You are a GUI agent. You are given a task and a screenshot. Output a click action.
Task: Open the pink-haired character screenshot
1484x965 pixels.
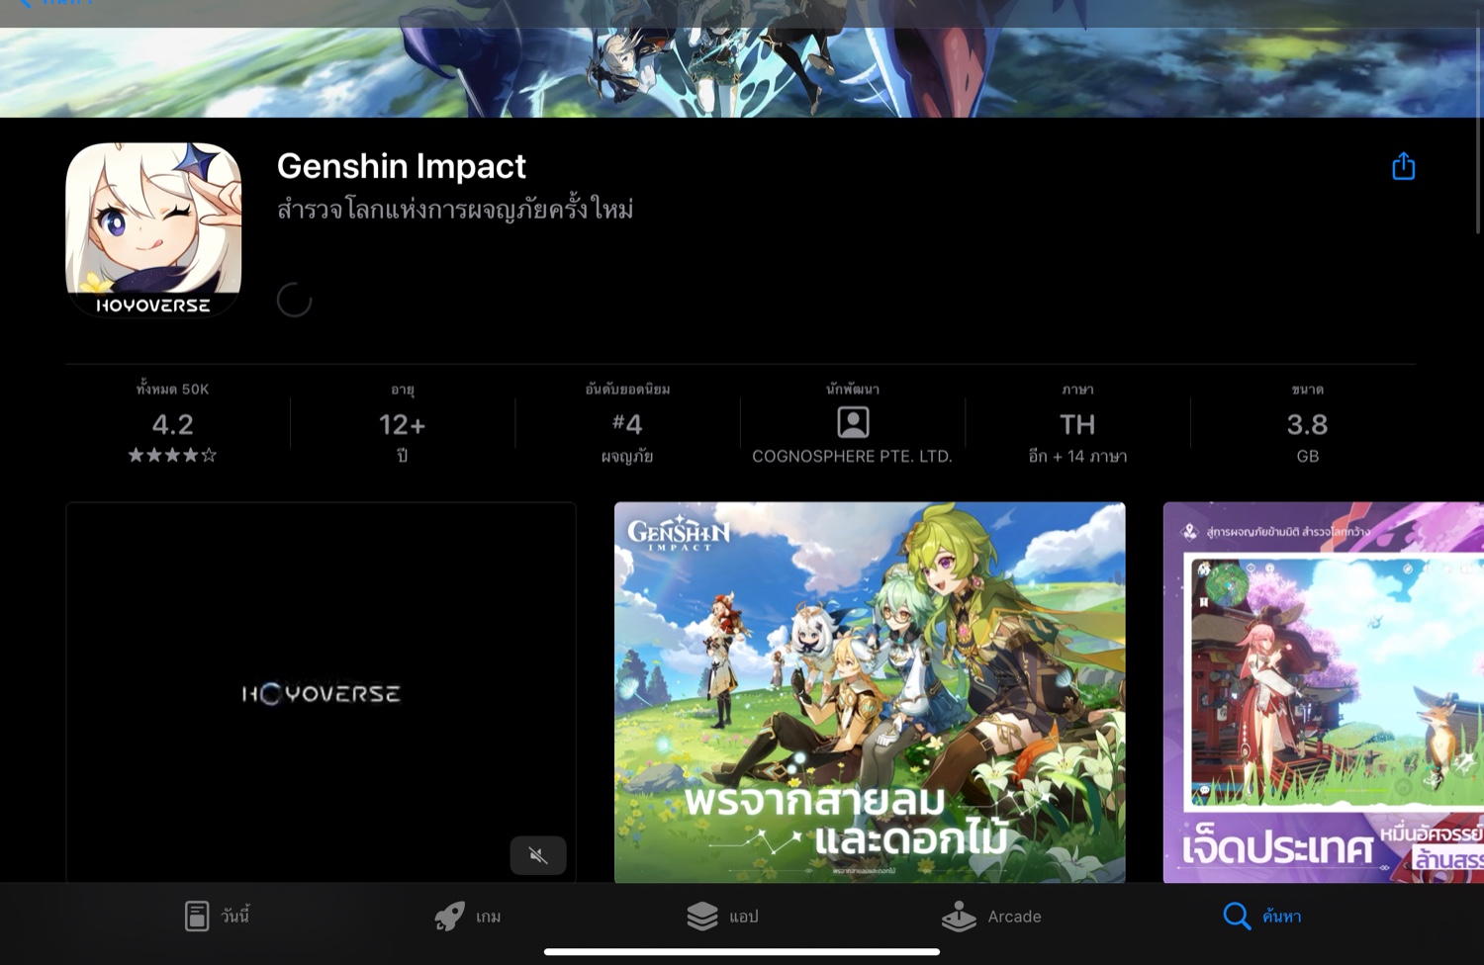coord(1324,692)
